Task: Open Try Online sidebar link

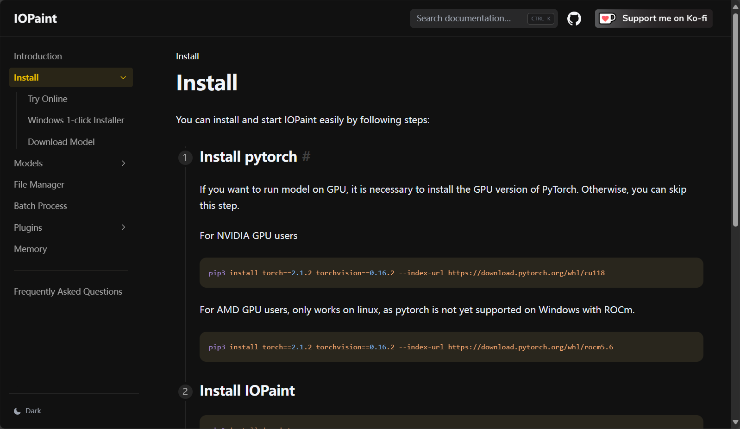Action: click(x=48, y=99)
